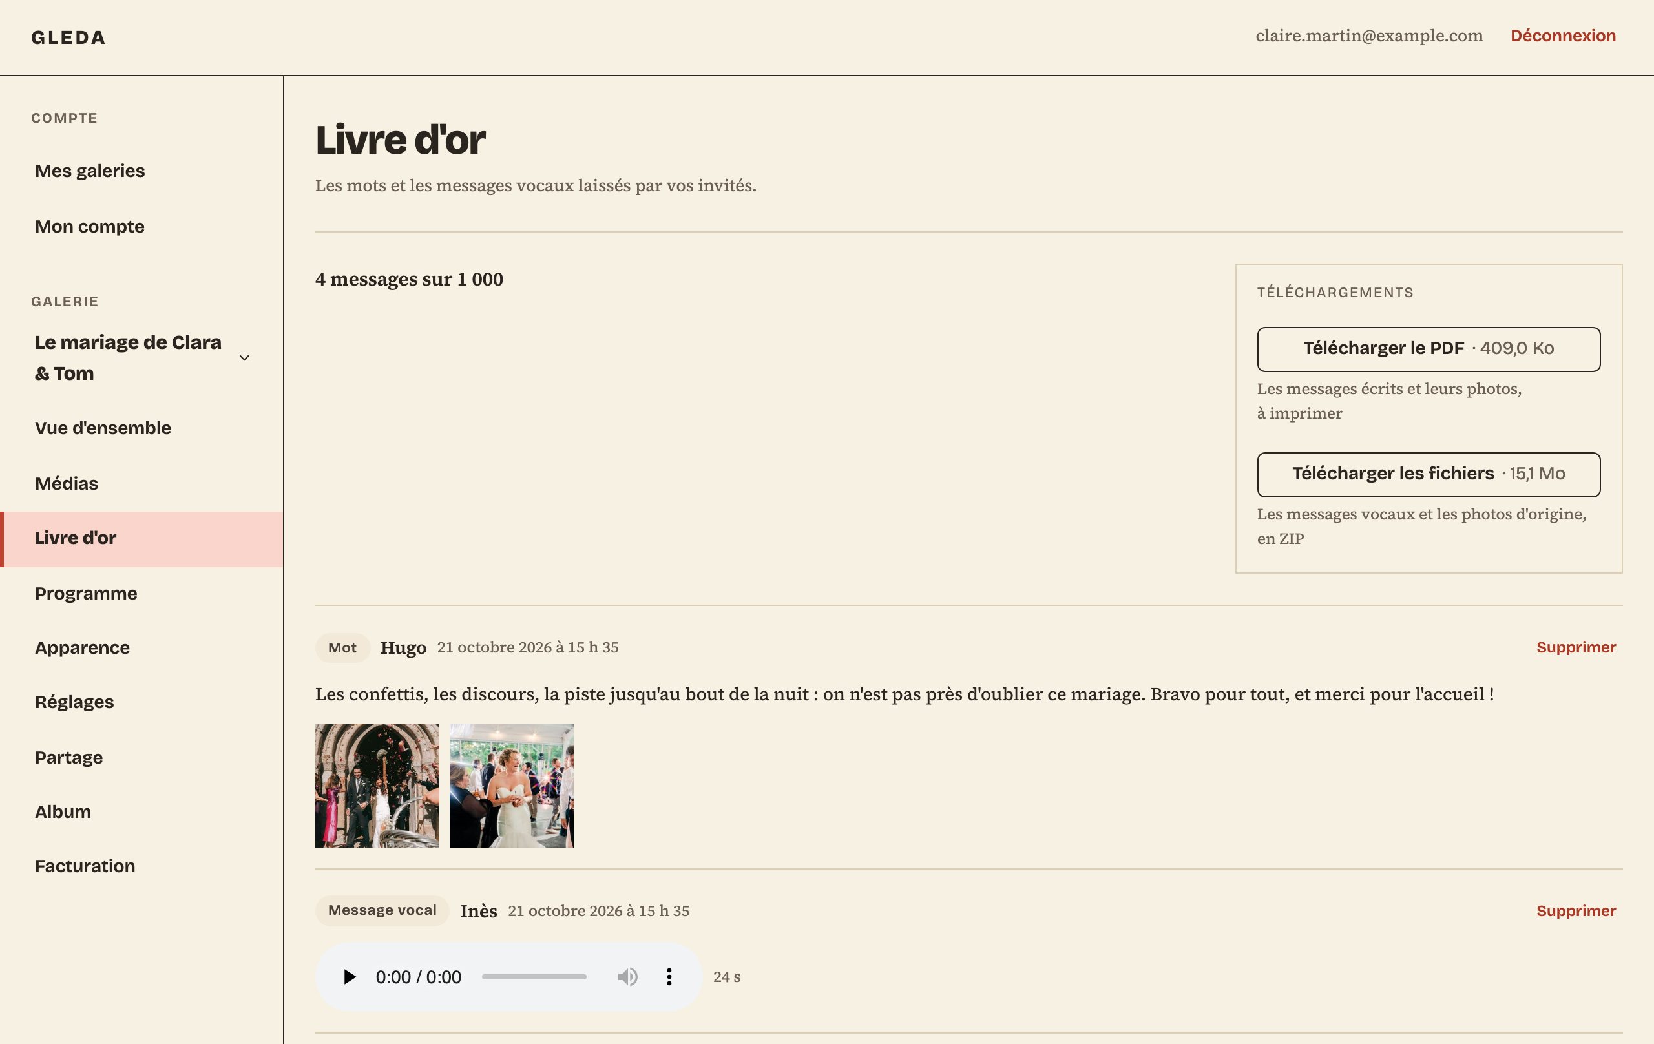Delete Hugo's message with Supprimer

1576,647
